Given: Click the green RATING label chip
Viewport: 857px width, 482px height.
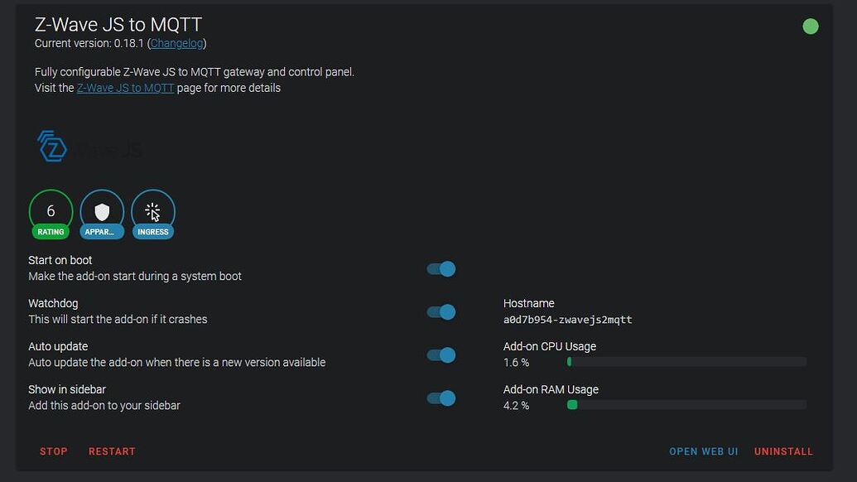Looking at the screenshot, I should pyautogui.click(x=51, y=232).
